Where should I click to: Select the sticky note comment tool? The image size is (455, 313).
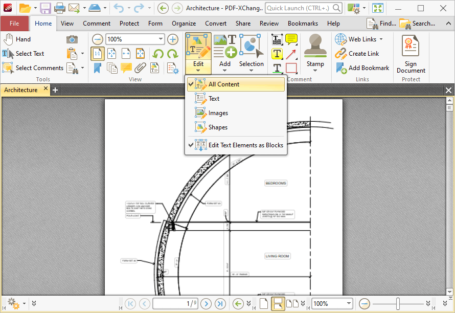coord(291,39)
